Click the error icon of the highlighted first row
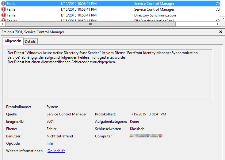Image resolution: width=225 pixels, height=160 pixels. (x=4, y=4)
